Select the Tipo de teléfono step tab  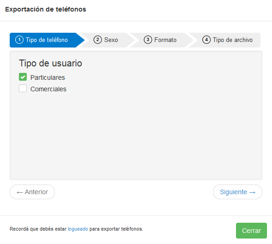[45, 40]
